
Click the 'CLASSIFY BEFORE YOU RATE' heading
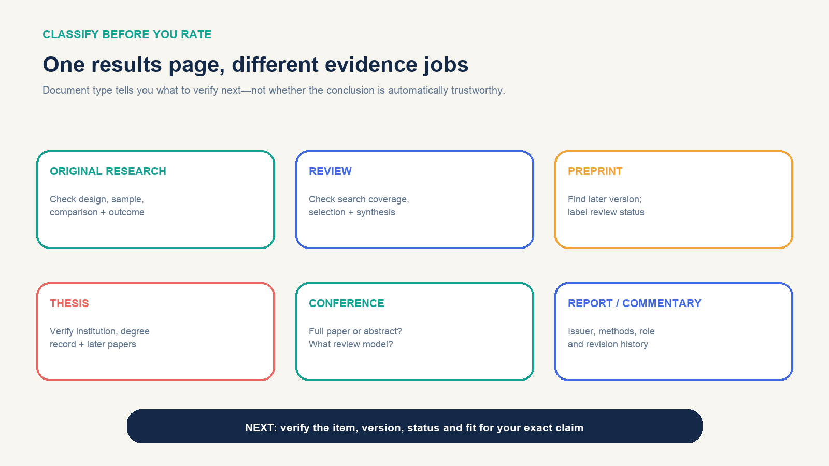click(x=127, y=34)
